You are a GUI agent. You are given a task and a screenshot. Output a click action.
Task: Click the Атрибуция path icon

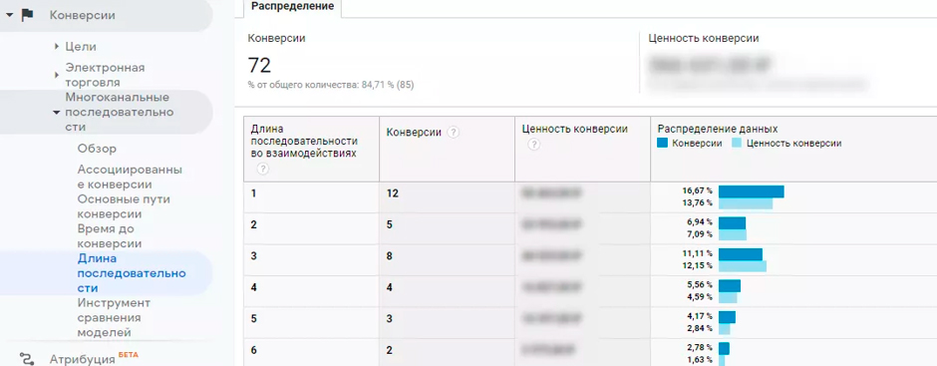(x=27, y=359)
